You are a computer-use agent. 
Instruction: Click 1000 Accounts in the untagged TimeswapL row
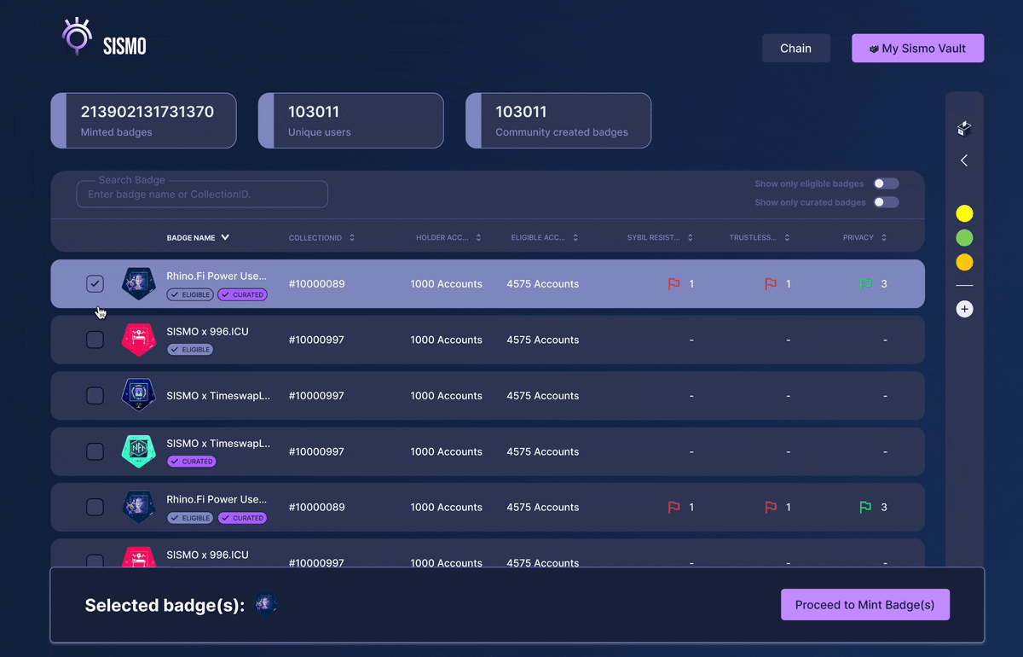(x=447, y=395)
